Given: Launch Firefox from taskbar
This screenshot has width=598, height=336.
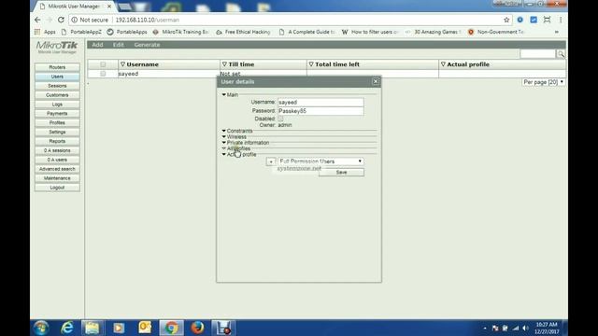Looking at the screenshot, I should click(x=197, y=328).
